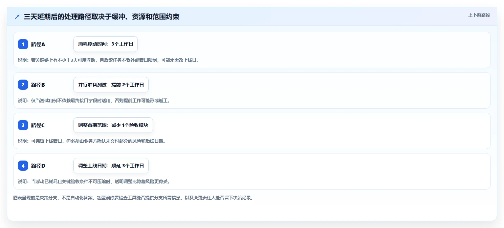
Task: Select the 调整首期范围：减少 1个验收模块 chip
Action: click(x=113, y=125)
